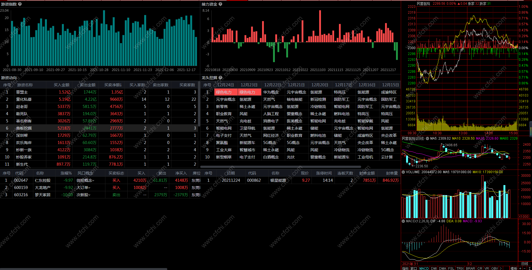Show more indicators with the right arrow
The width and height of the screenshot is (532, 270).
pyautogui.click(x=501, y=268)
